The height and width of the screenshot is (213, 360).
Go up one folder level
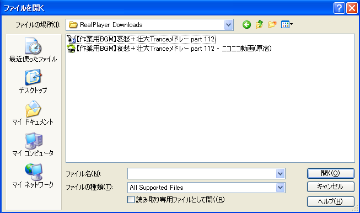pos(260,24)
